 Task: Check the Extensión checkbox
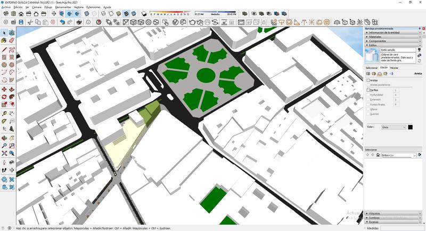pos(368,100)
